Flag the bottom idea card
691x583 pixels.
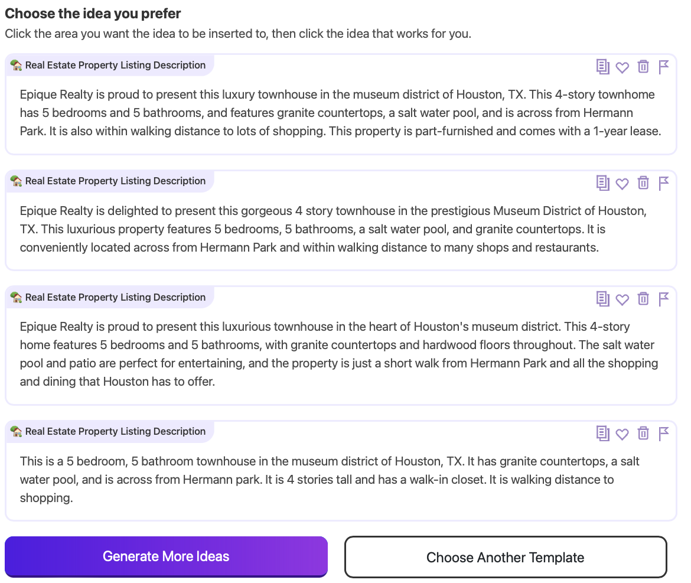(663, 434)
